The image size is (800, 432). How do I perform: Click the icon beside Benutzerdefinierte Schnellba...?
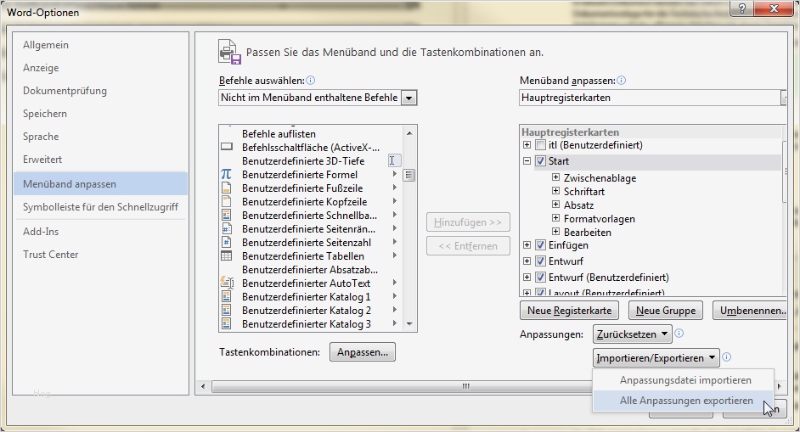[x=226, y=216]
